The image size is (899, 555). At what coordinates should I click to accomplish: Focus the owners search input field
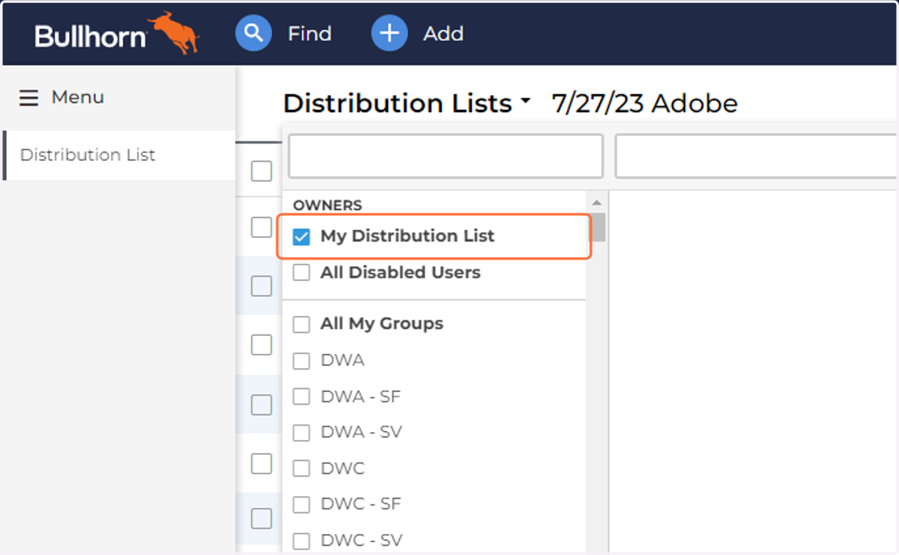[x=446, y=156]
